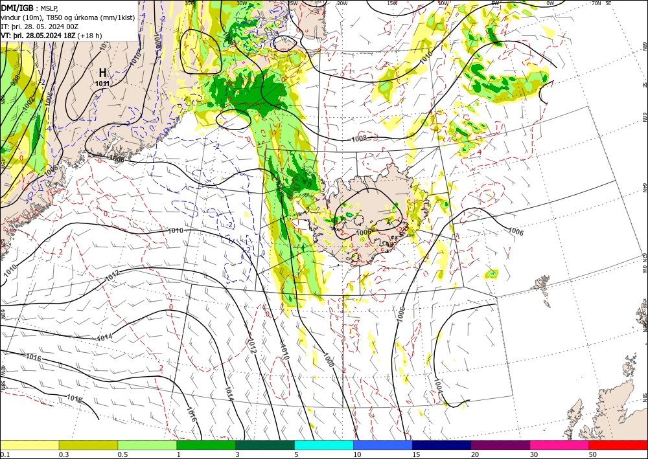Click the "10W" longitude label
The image size is (648, 459).
tap(443, 3)
